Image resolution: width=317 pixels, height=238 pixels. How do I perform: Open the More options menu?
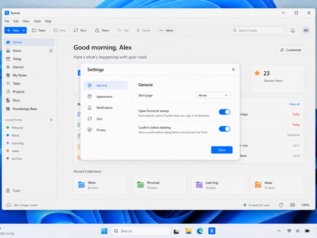166,31
